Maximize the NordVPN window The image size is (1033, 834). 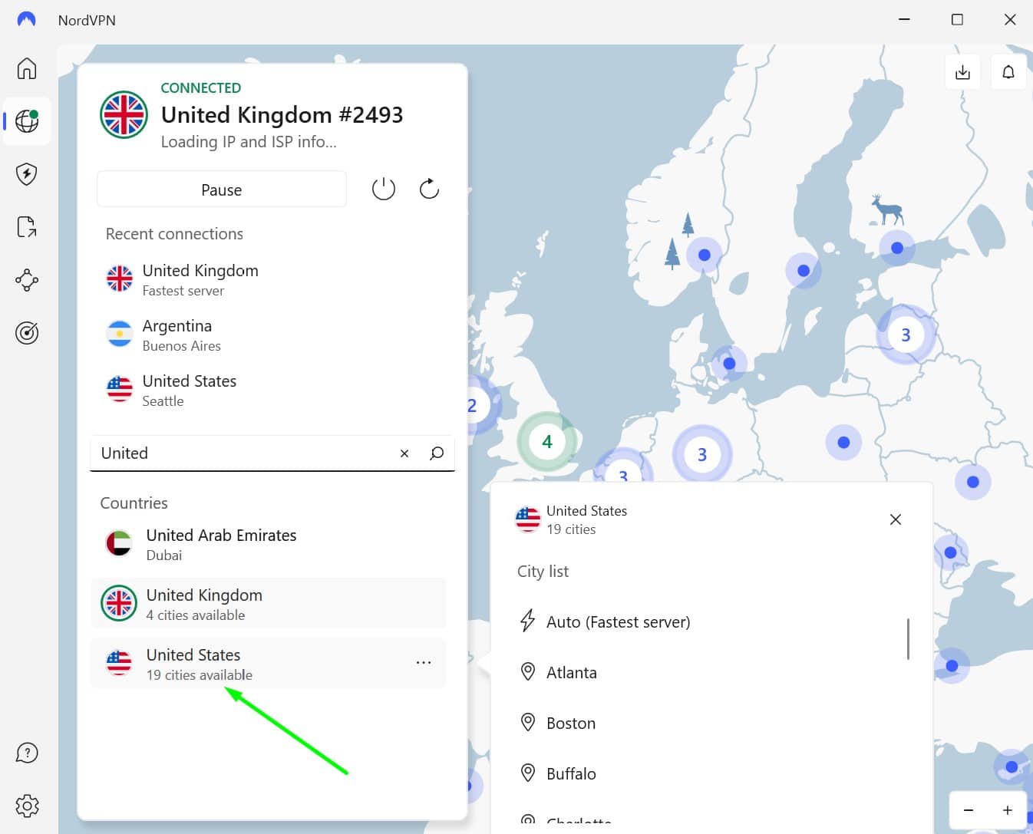tap(957, 20)
